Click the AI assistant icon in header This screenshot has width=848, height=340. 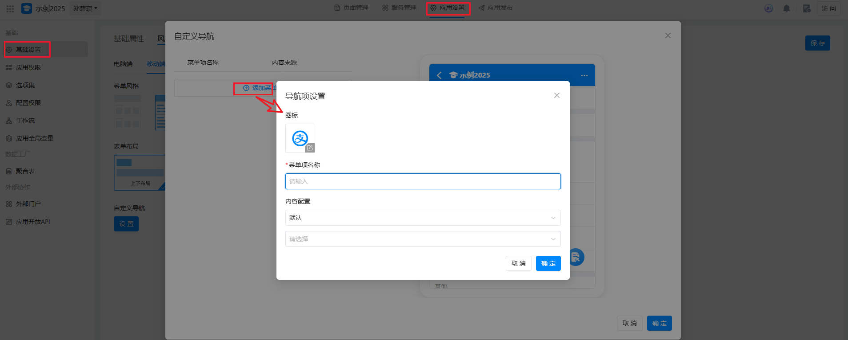(768, 8)
